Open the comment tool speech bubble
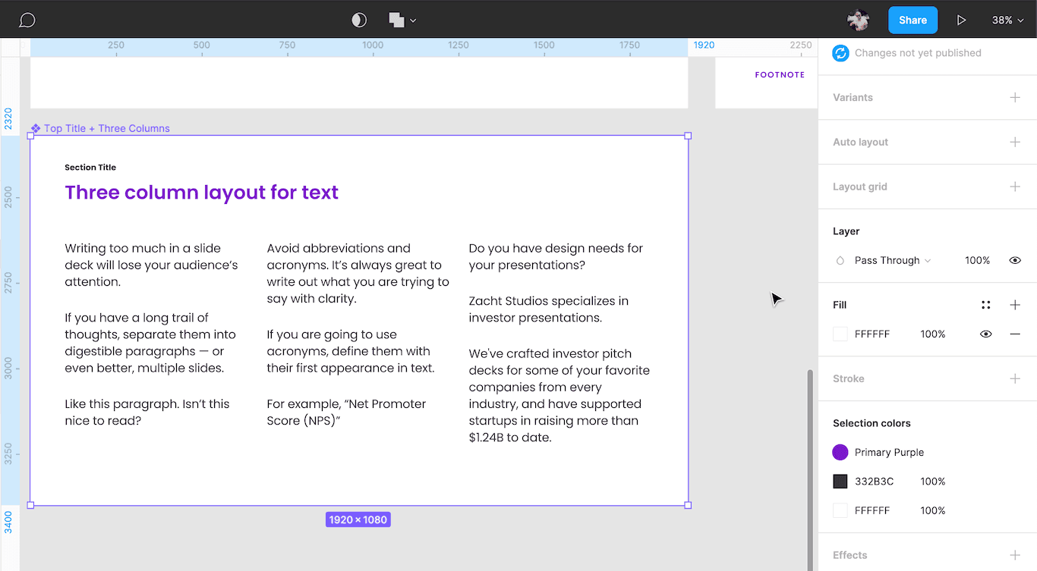Screen dimensions: 1037x571 [x=27, y=20]
